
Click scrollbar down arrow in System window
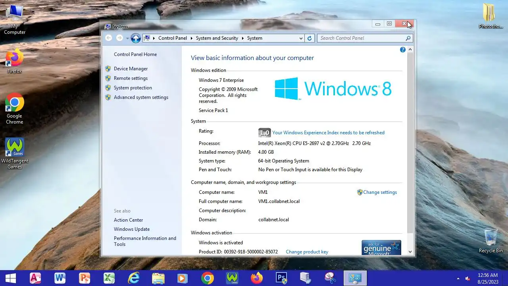click(410, 252)
